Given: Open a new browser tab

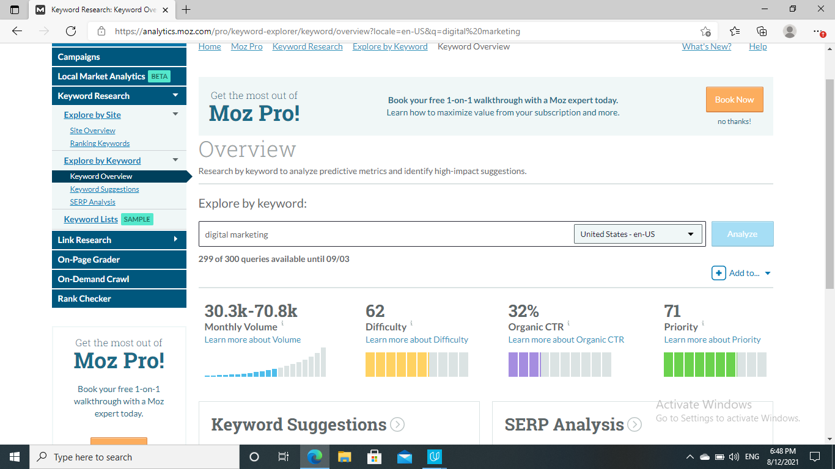Looking at the screenshot, I should pos(186,10).
